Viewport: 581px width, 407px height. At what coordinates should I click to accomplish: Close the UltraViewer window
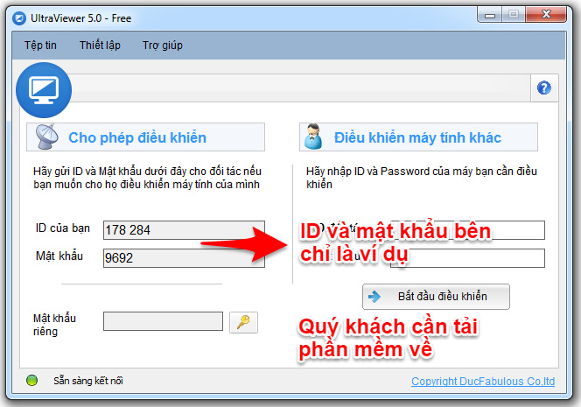(x=545, y=15)
